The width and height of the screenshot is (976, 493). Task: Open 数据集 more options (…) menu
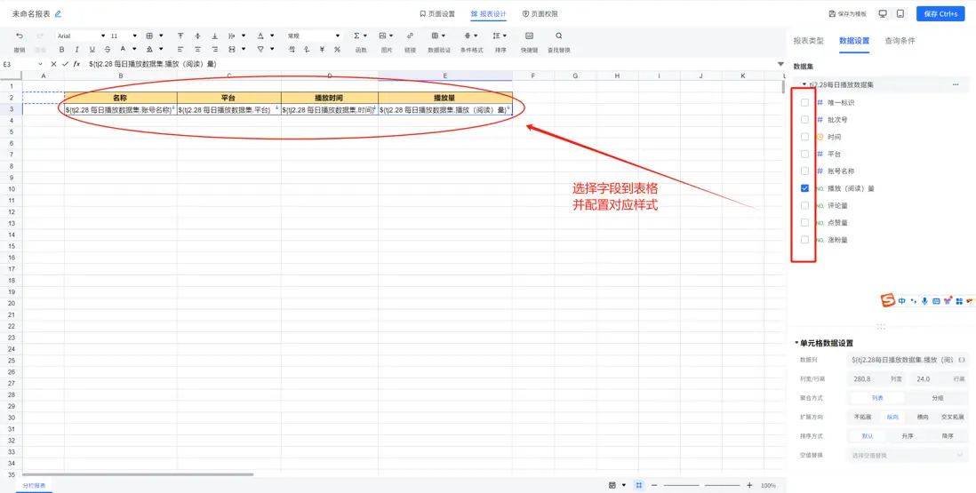[956, 84]
